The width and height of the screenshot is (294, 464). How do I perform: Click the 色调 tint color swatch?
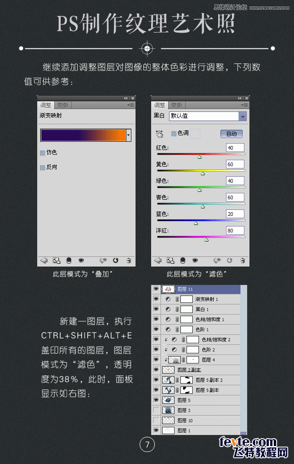click(195, 134)
